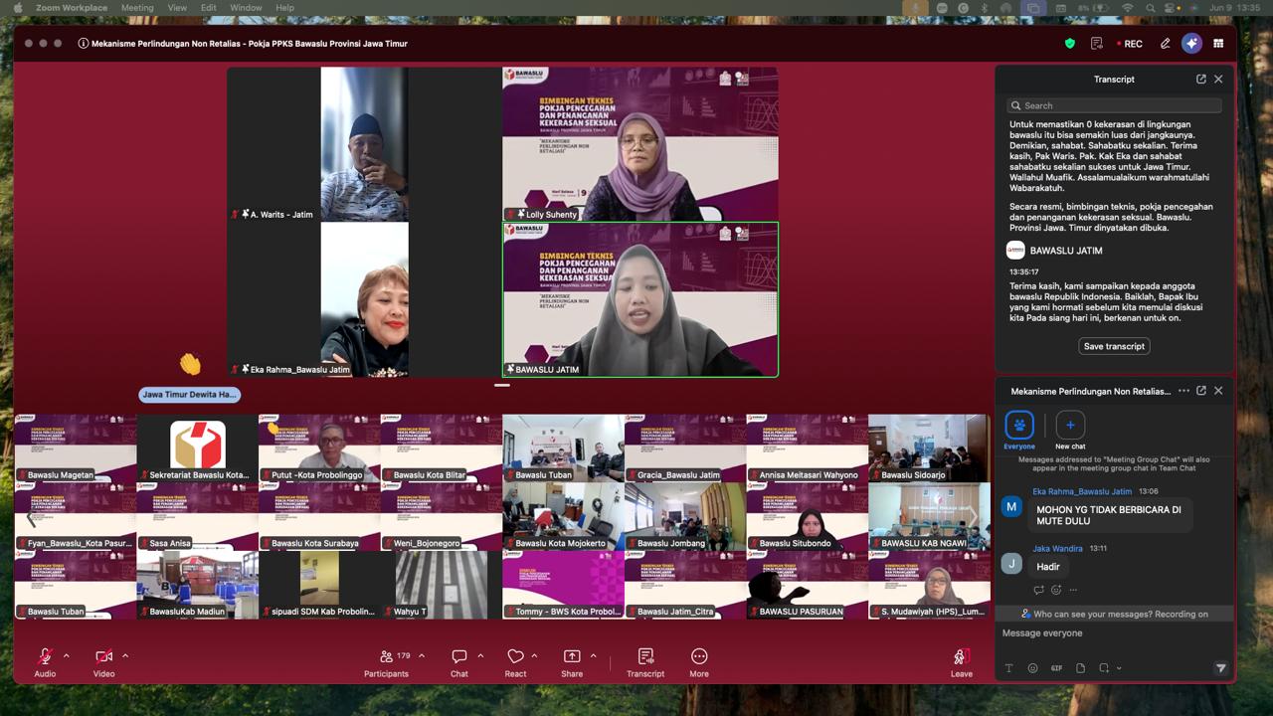
Task: Close the Transcript panel
Action: coord(1218,80)
